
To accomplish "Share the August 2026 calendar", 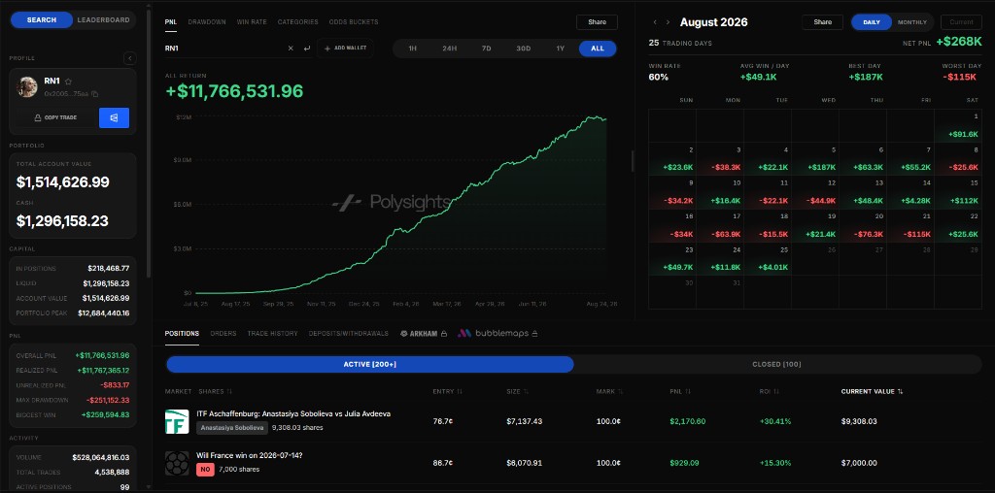I will click(822, 22).
